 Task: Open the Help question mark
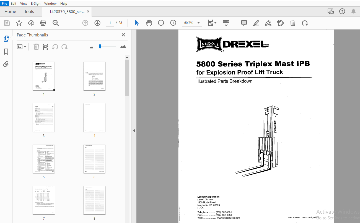(x=342, y=11)
